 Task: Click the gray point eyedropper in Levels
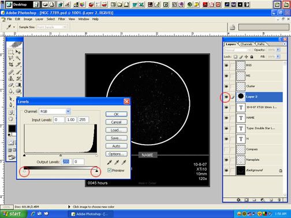[117, 163]
